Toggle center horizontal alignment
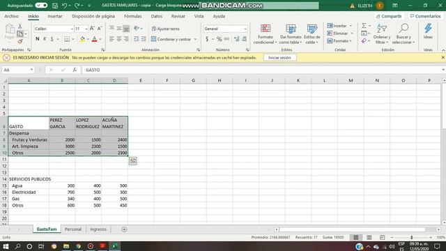Image resolution: width=446 pixels, height=251 pixels. tap(119, 39)
